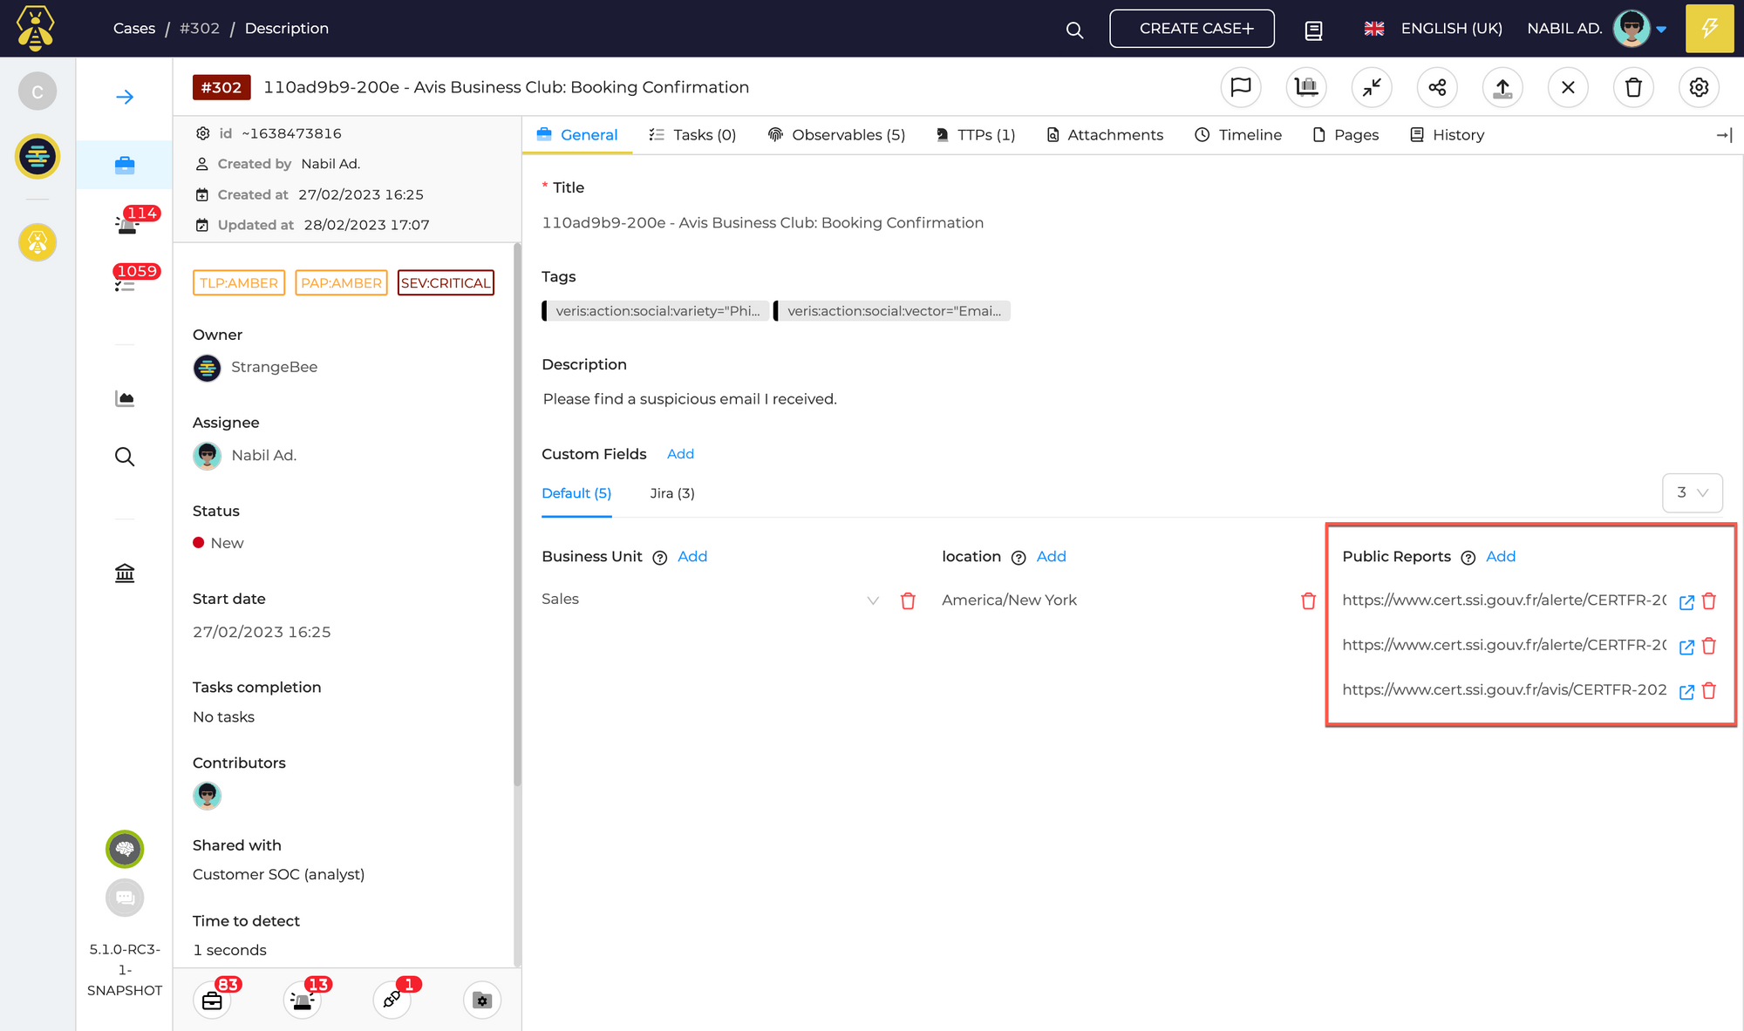The width and height of the screenshot is (1744, 1031).
Task: Collapse the right panel arrow icon
Action: coord(1724,135)
